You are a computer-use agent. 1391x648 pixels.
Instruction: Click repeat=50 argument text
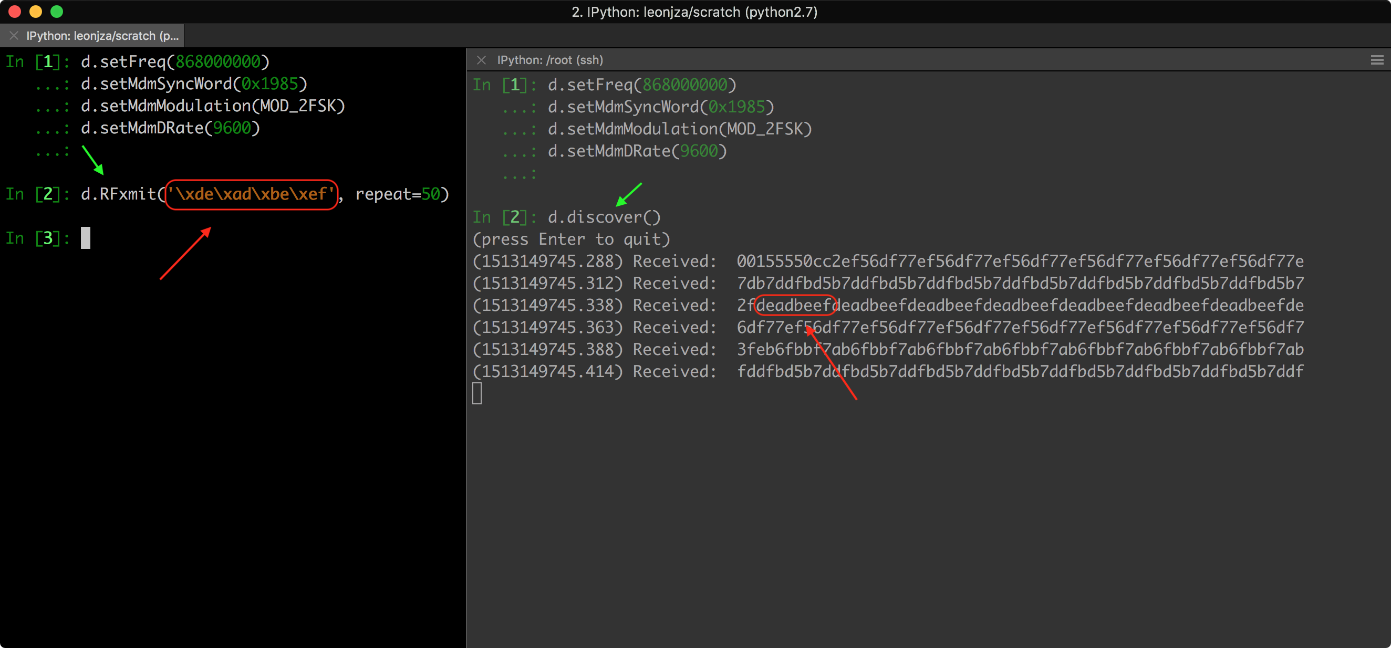tap(398, 194)
